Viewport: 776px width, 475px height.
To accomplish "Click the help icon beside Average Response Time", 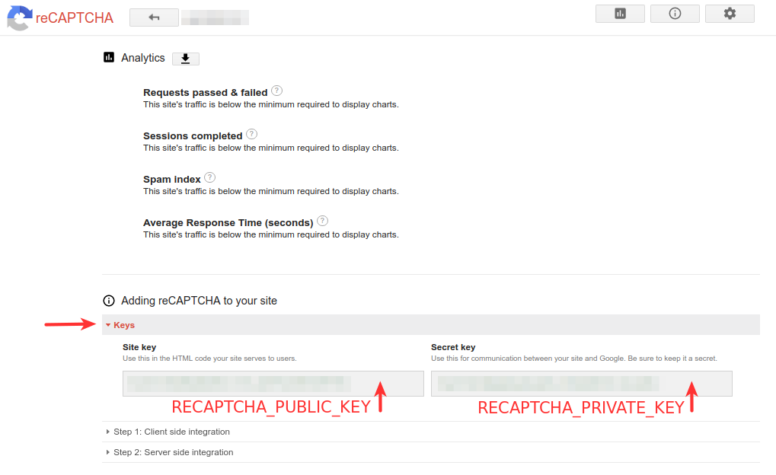I will (322, 220).
